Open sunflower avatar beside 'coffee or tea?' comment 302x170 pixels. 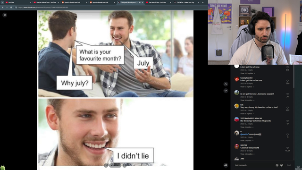click(x=236, y=106)
